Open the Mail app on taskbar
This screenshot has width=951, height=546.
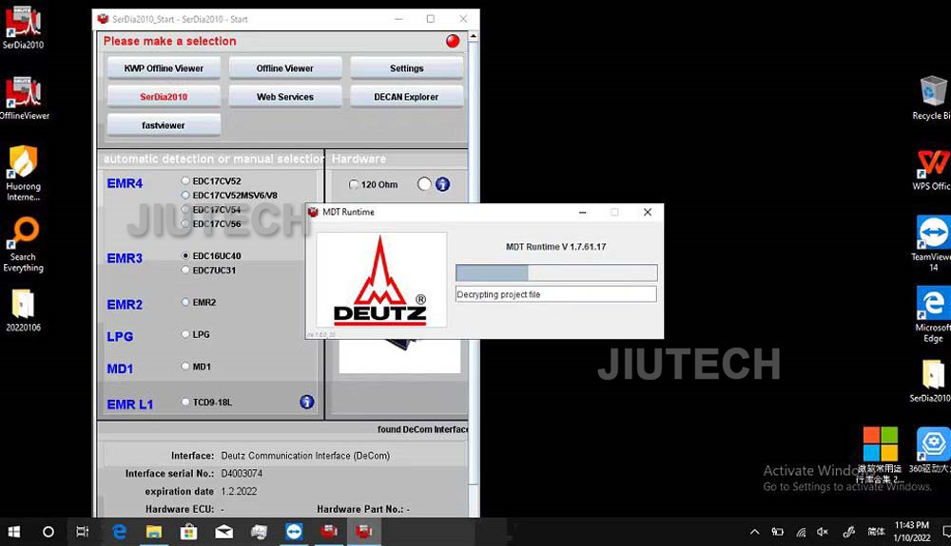point(223,532)
